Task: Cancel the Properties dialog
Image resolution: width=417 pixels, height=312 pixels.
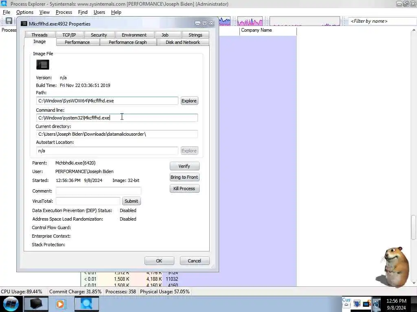Action: point(194,261)
